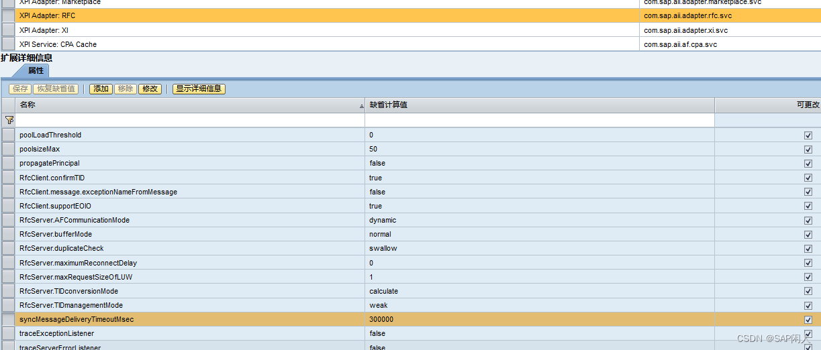Click the poolsizeMax property name
The image size is (821, 350).
coord(40,149)
